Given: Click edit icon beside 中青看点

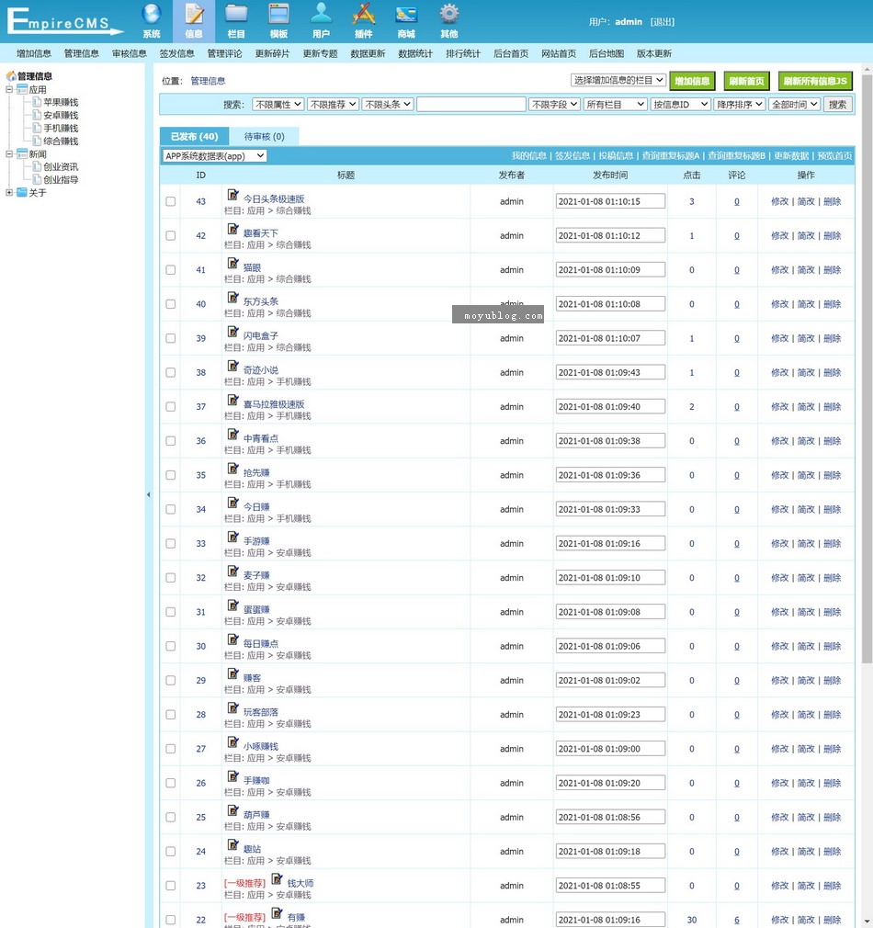Looking at the screenshot, I should [x=233, y=435].
